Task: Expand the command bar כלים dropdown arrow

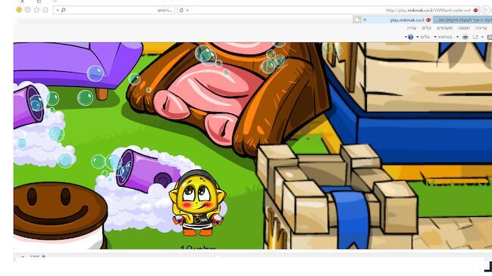Action: click(417, 37)
